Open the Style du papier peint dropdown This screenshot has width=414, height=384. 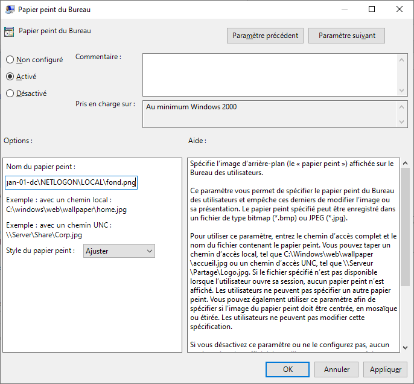[119, 251]
